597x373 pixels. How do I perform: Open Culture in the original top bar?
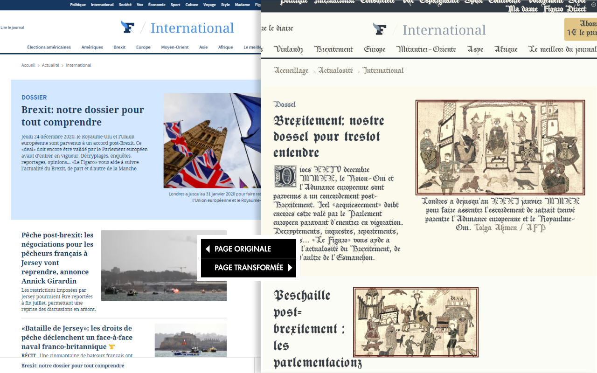point(192,5)
